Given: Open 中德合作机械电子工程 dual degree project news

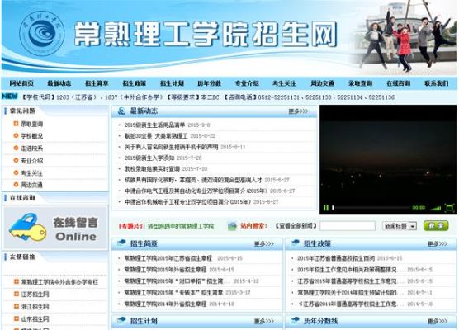Looking at the screenshot, I should (x=187, y=202).
